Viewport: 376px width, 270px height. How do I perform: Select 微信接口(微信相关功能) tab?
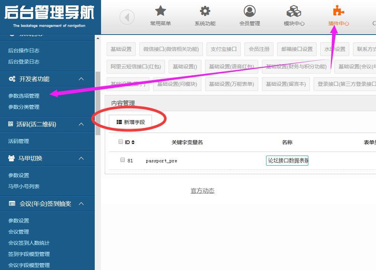[171, 49]
